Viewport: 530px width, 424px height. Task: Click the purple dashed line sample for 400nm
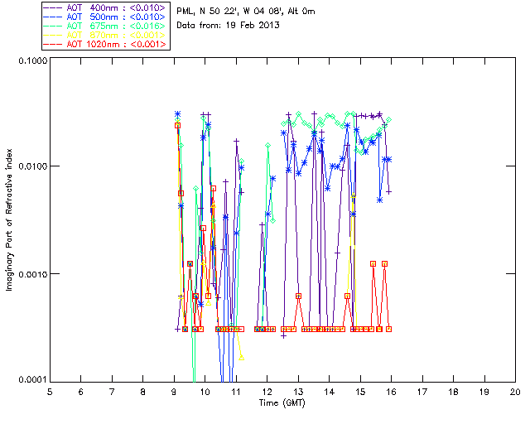point(53,7)
